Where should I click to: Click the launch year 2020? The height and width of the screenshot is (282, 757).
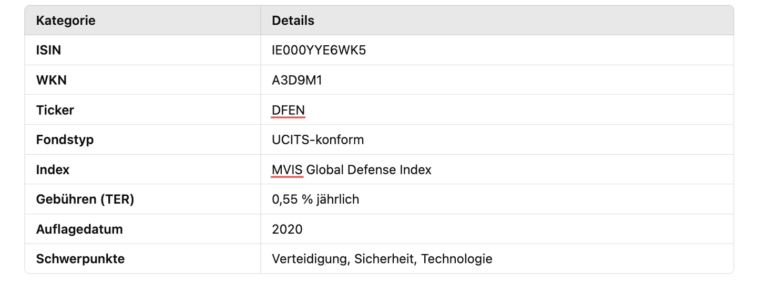pos(287,229)
